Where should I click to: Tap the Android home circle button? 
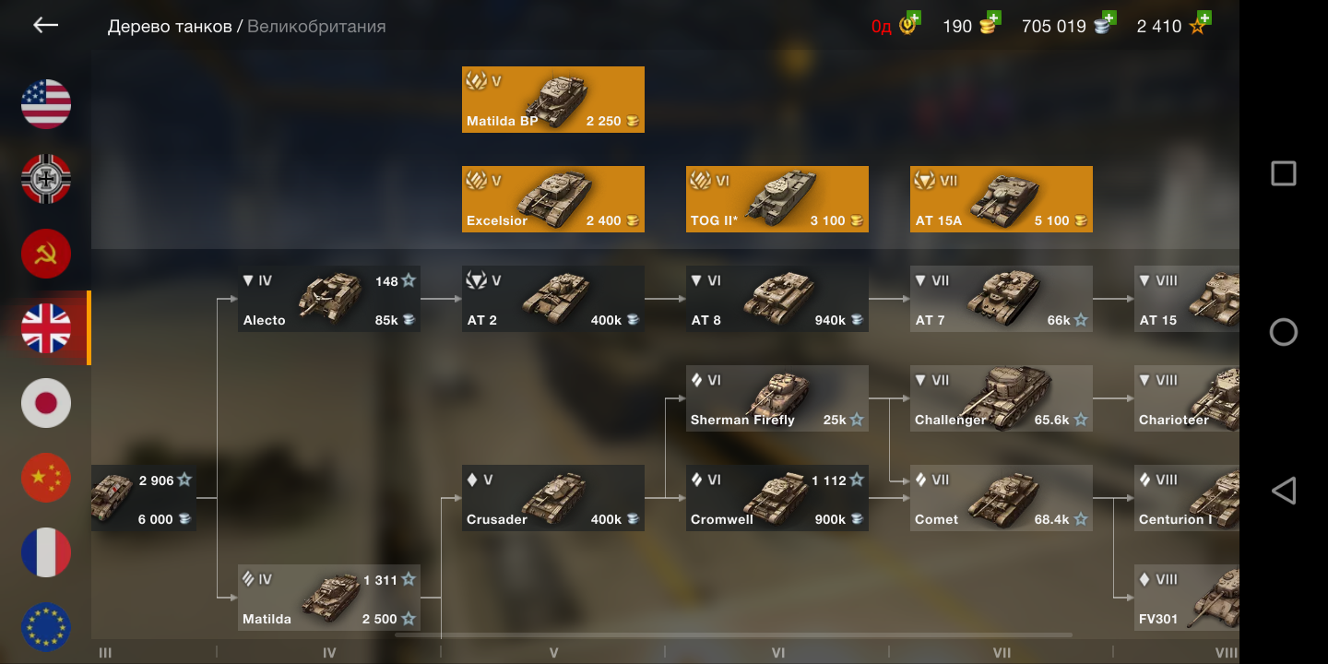[1283, 332]
